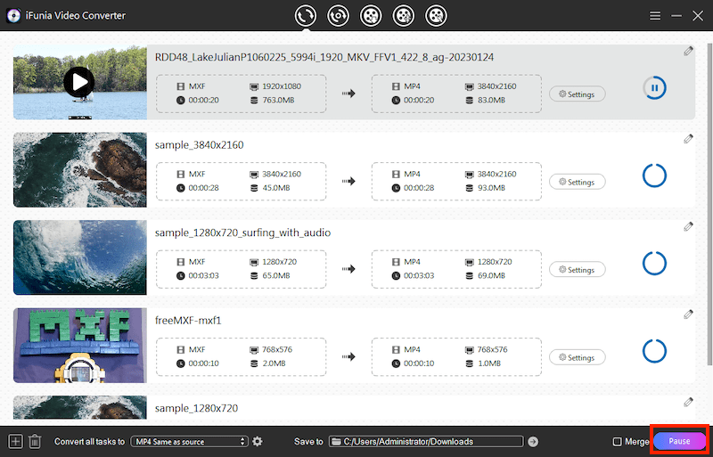Select the sample_3840x2160 ocean thumbnail
Image resolution: width=713 pixels, height=457 pixels.
point(79,170)
